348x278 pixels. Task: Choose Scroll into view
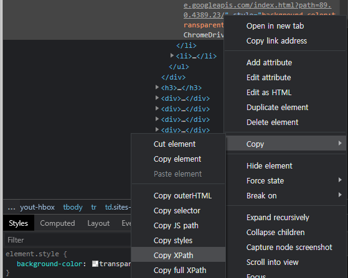[272, 262]
